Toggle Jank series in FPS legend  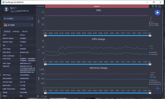[x=154, y=24]
